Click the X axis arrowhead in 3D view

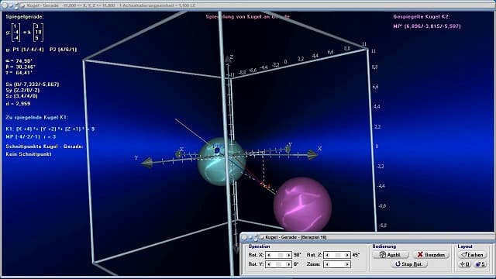(312, 155)
